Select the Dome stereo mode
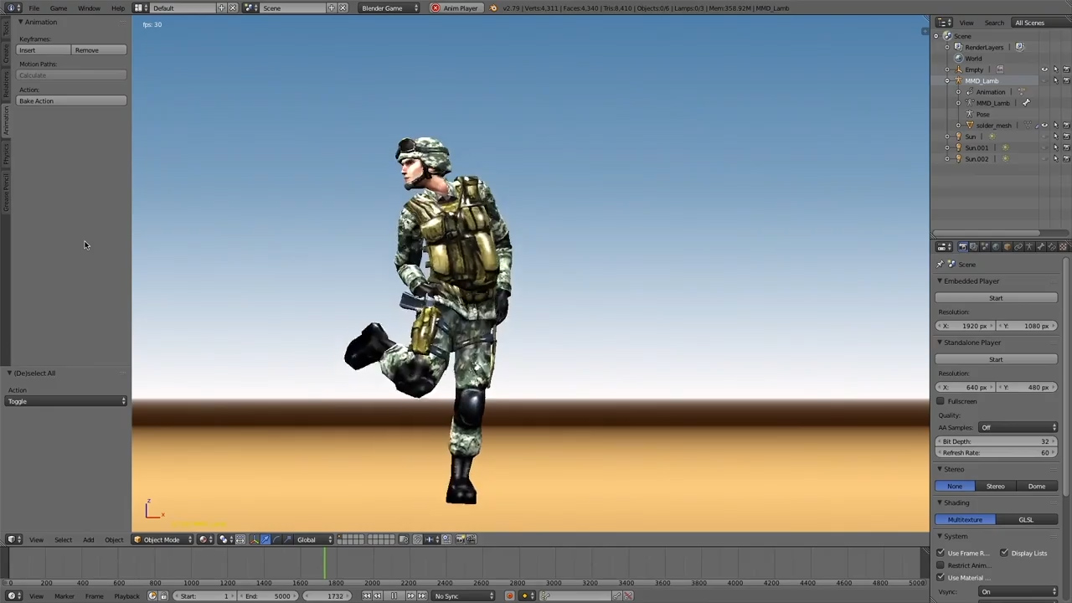Viewport: 1072px width, 603px height. tap(1037, 486)
